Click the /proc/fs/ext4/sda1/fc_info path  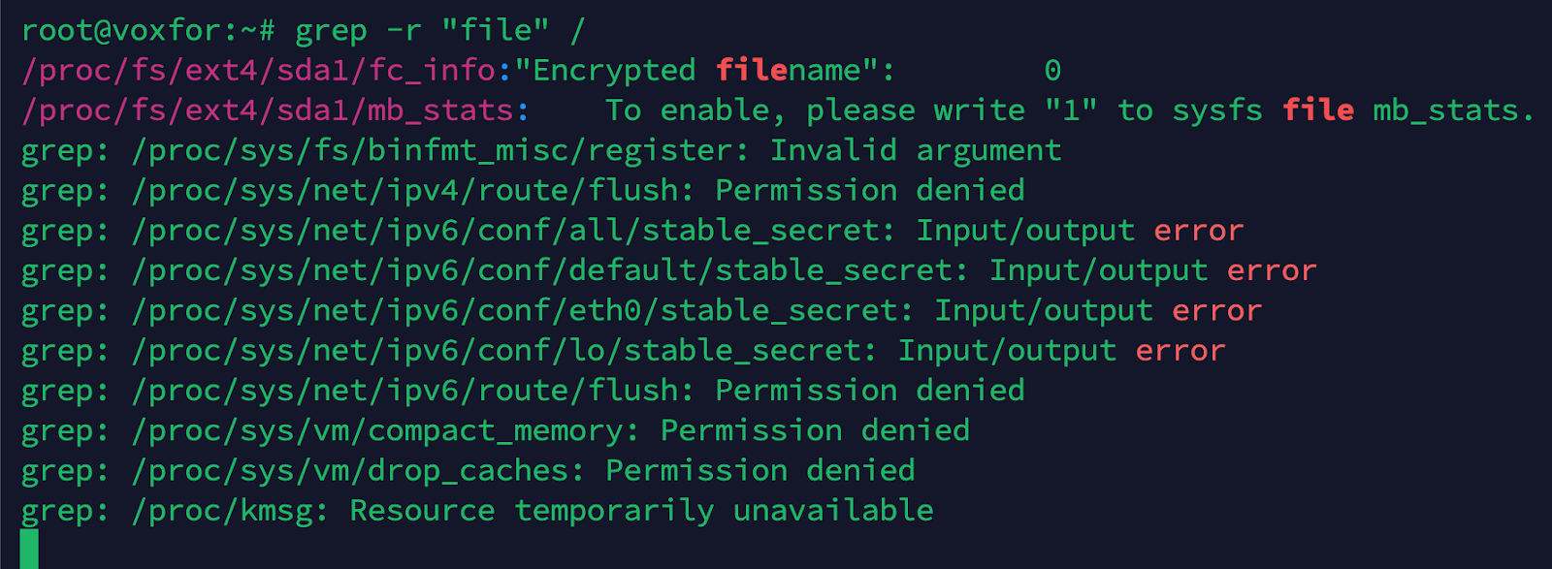tap(259, 71)
